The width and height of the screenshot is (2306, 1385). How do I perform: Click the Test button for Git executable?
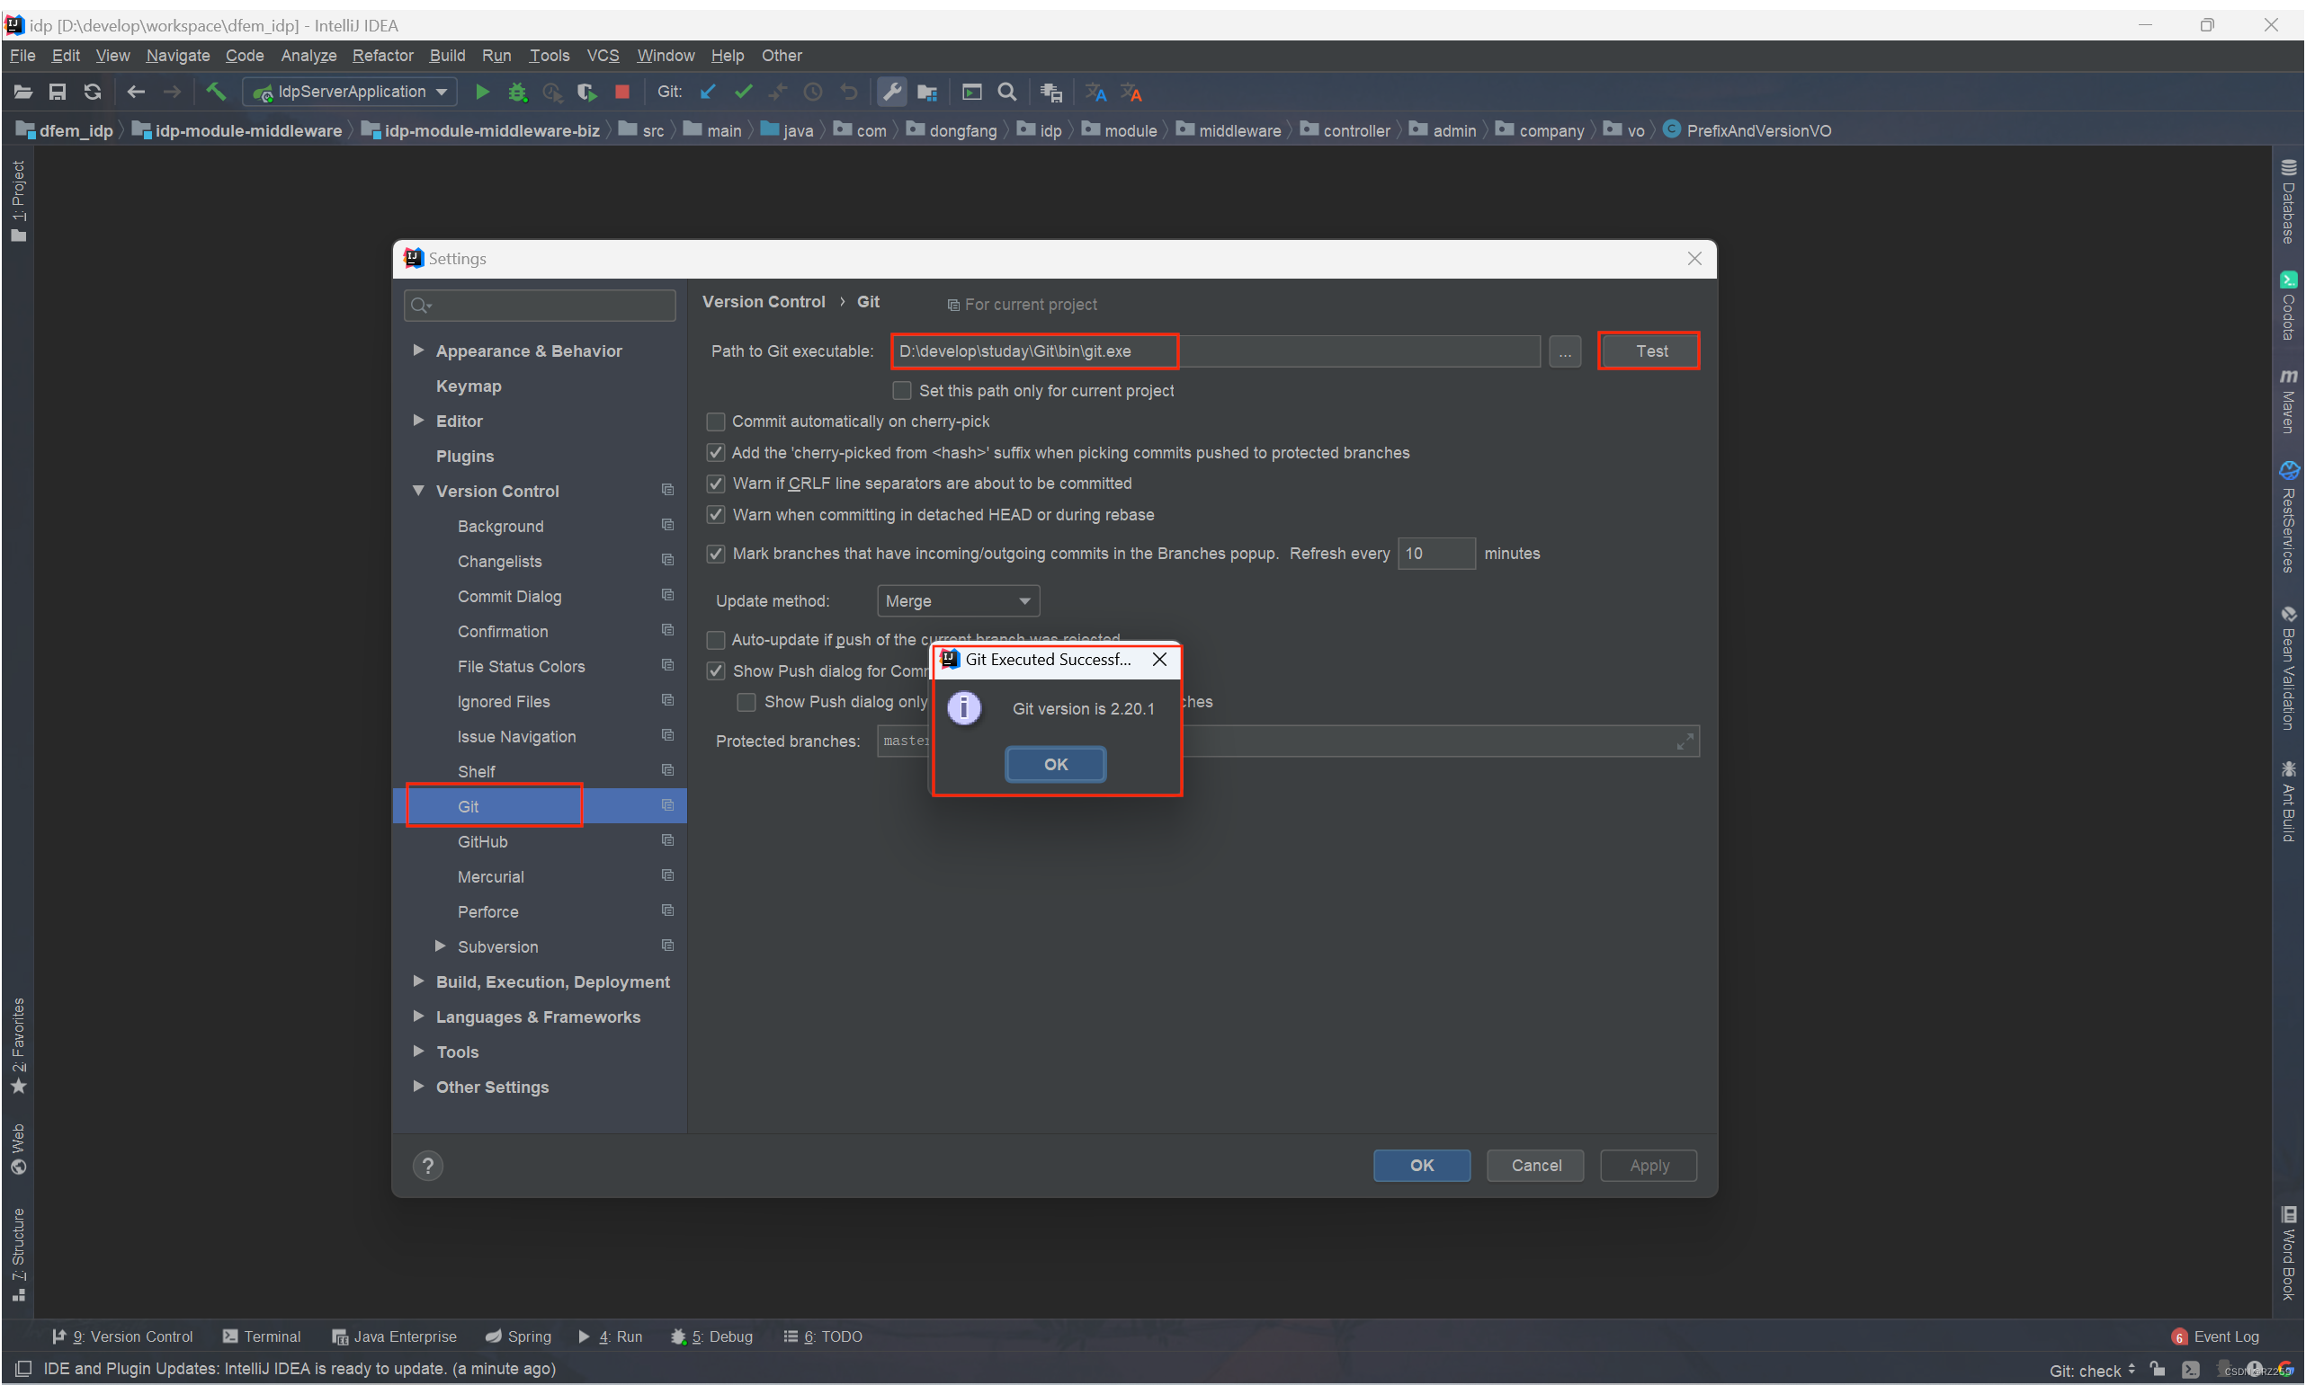coord(1649,351)
